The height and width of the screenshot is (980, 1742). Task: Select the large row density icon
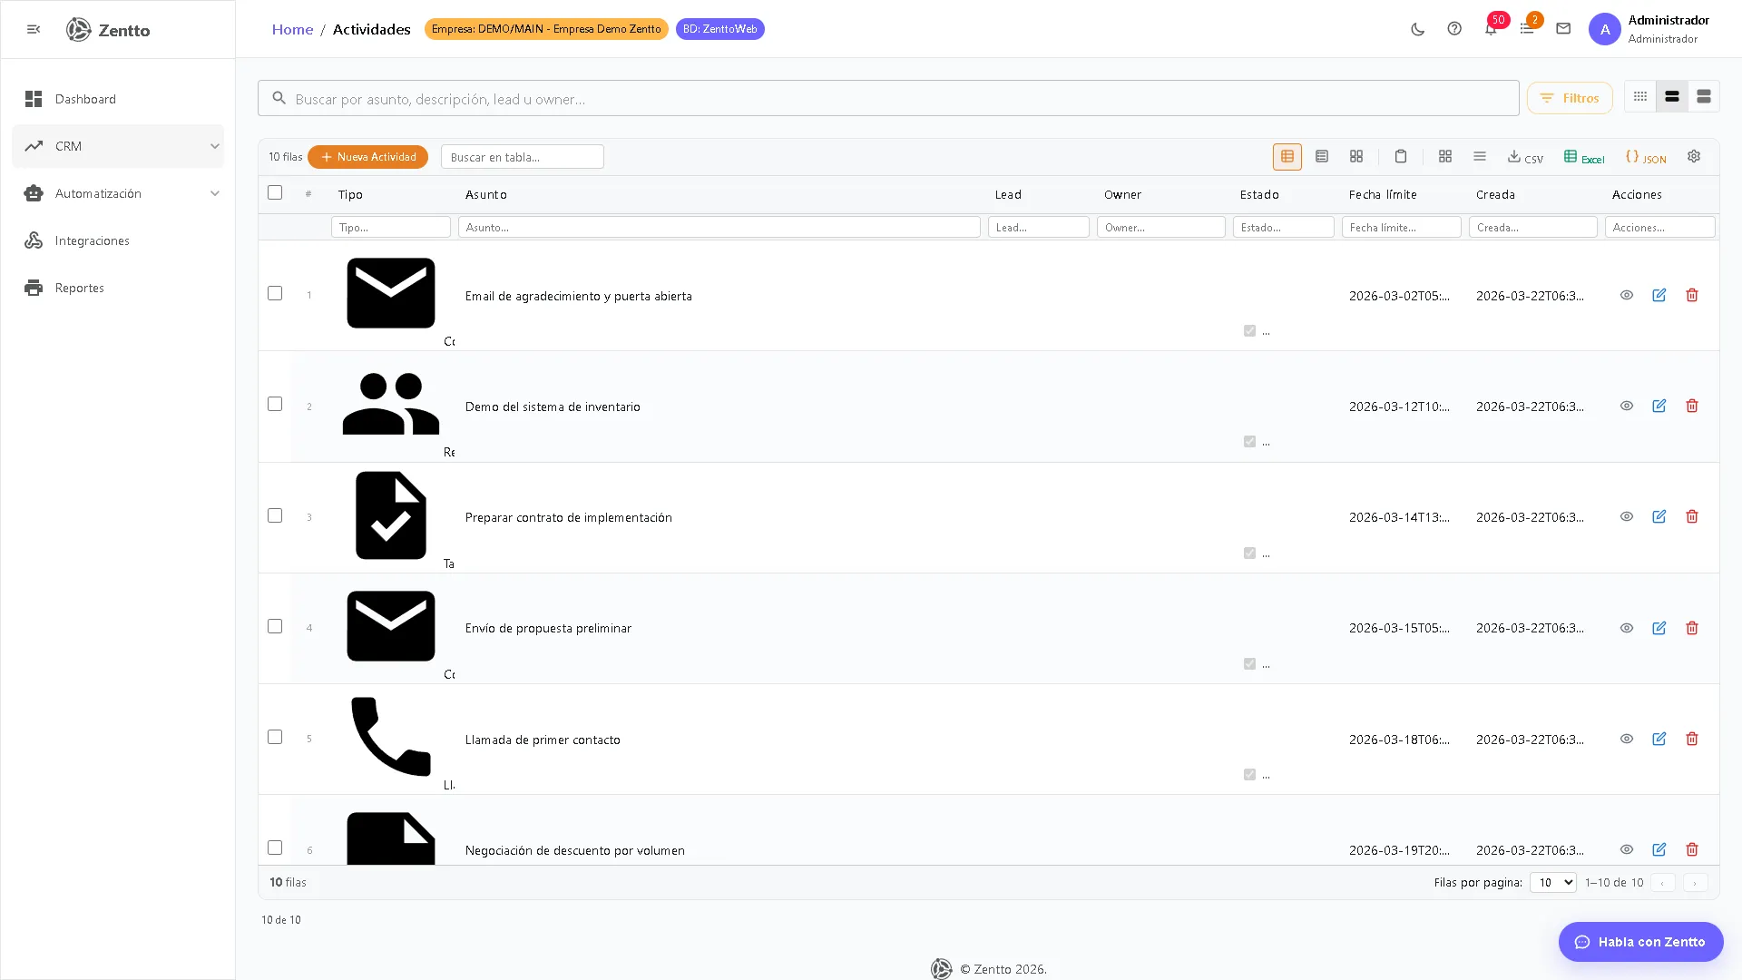pyautogui.click(x=1704, y=96)
